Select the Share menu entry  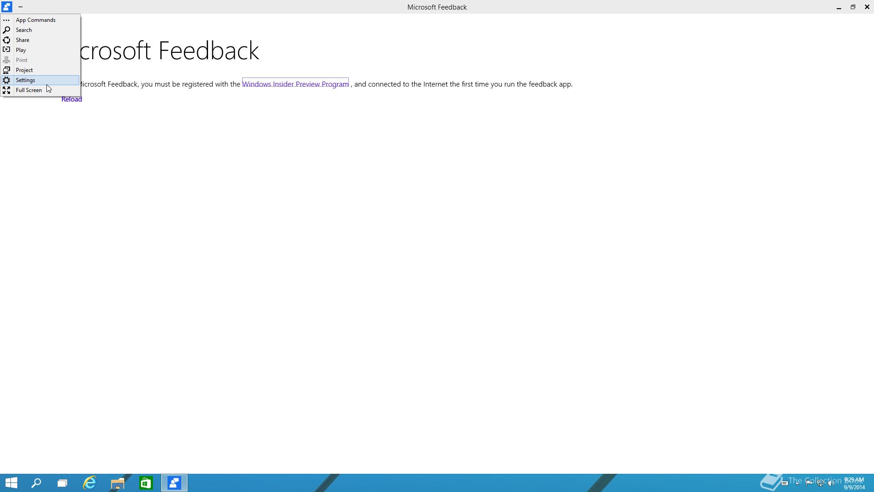(41, 40)
